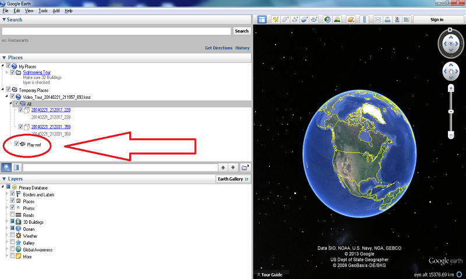Image resolution: width=466 pixels, height=279 pixels.
Task: Click the zoom slider handle
Action: coord(451,112)
